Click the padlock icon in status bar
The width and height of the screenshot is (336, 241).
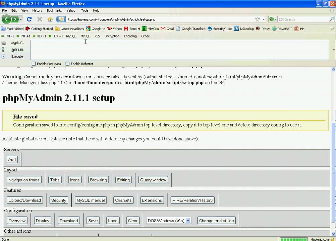point(333,239)
